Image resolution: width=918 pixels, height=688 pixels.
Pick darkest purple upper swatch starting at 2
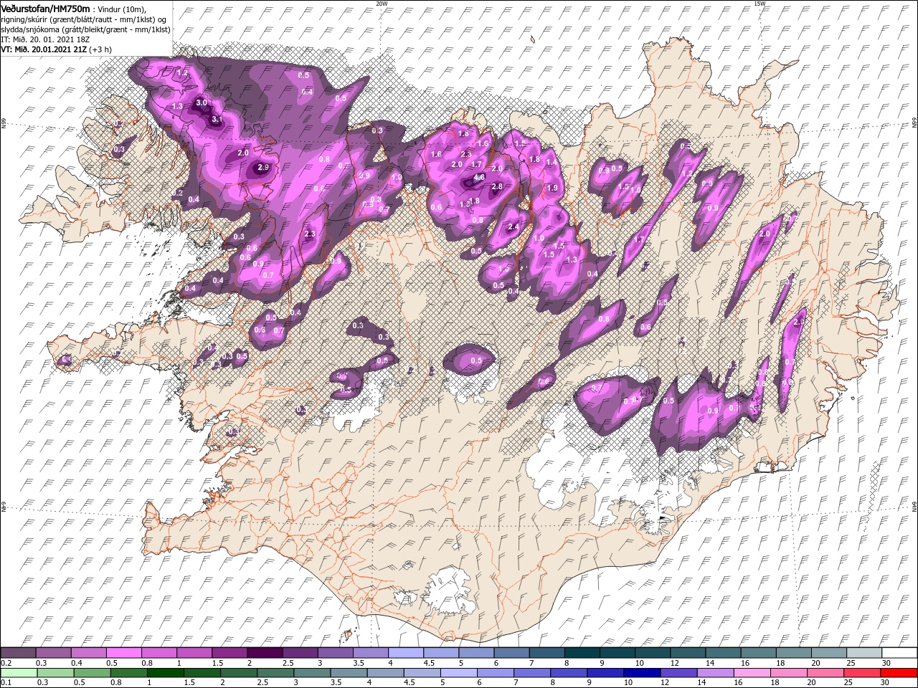click(264, 653)
